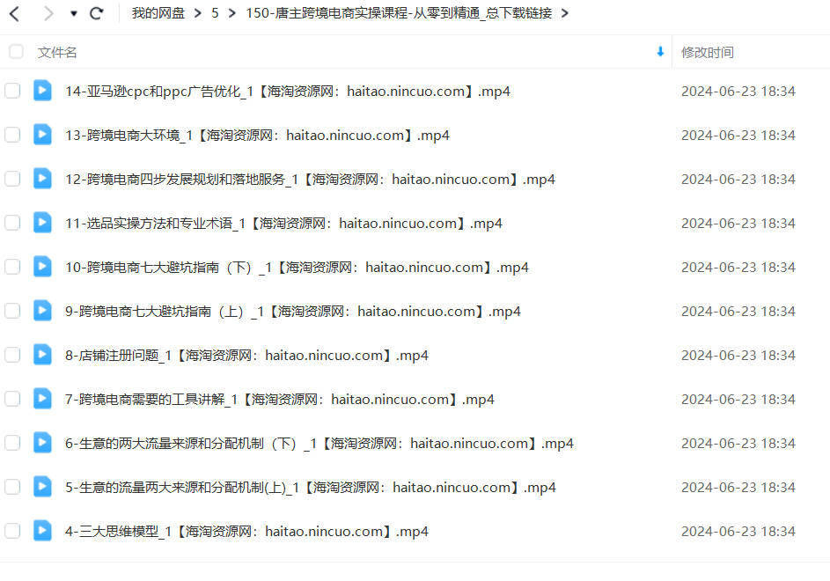830x581 pixels.
Task: Open file 8-店铺注册问题_1.mp4
Action: point(246,355)
